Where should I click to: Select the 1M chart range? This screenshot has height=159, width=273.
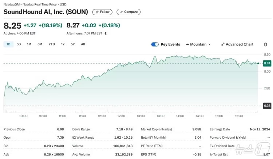coord(29,44)
